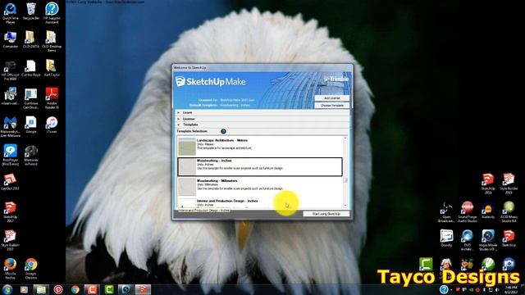
Task: Open HP Officejet Pro 8600 icon
Action: pyautogui.click(x=11, y=70)
